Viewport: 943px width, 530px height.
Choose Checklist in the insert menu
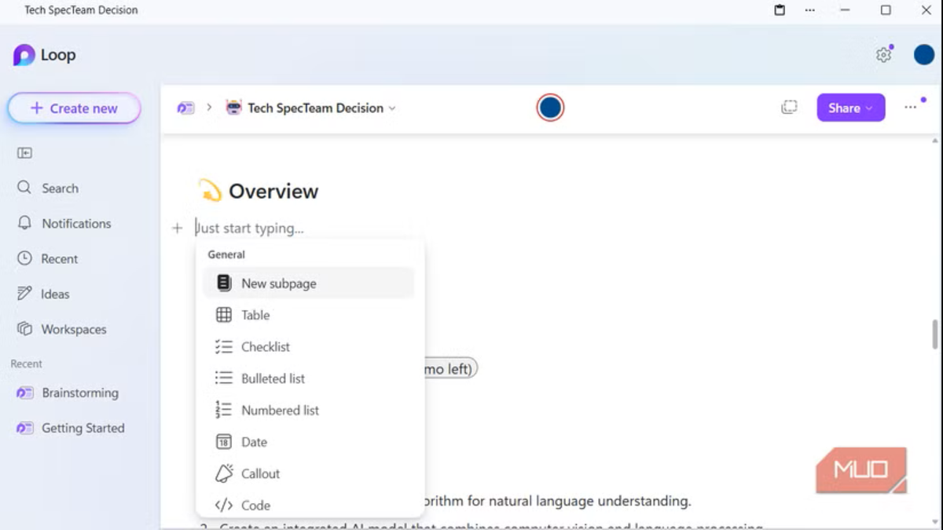coord(266,347)
